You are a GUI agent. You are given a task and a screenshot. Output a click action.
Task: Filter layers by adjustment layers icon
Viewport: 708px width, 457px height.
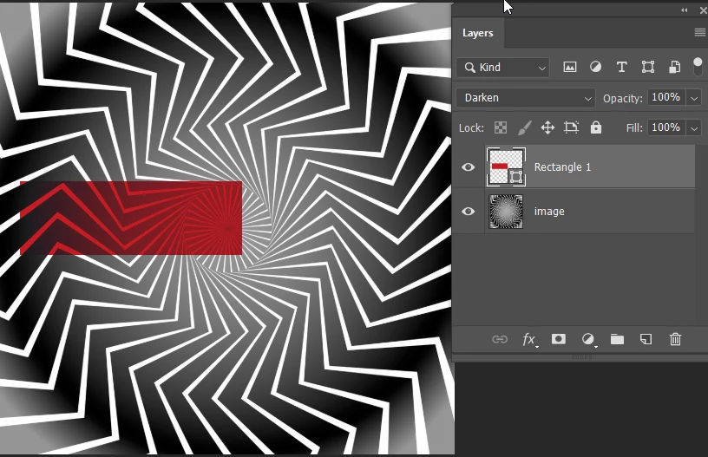[x=595, y=68]
